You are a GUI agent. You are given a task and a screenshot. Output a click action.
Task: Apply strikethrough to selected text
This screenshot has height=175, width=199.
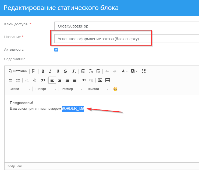click(65, 71)
